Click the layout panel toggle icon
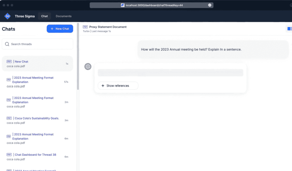The height and width of the screenshot is (171, 292). [x=289, y=28]
